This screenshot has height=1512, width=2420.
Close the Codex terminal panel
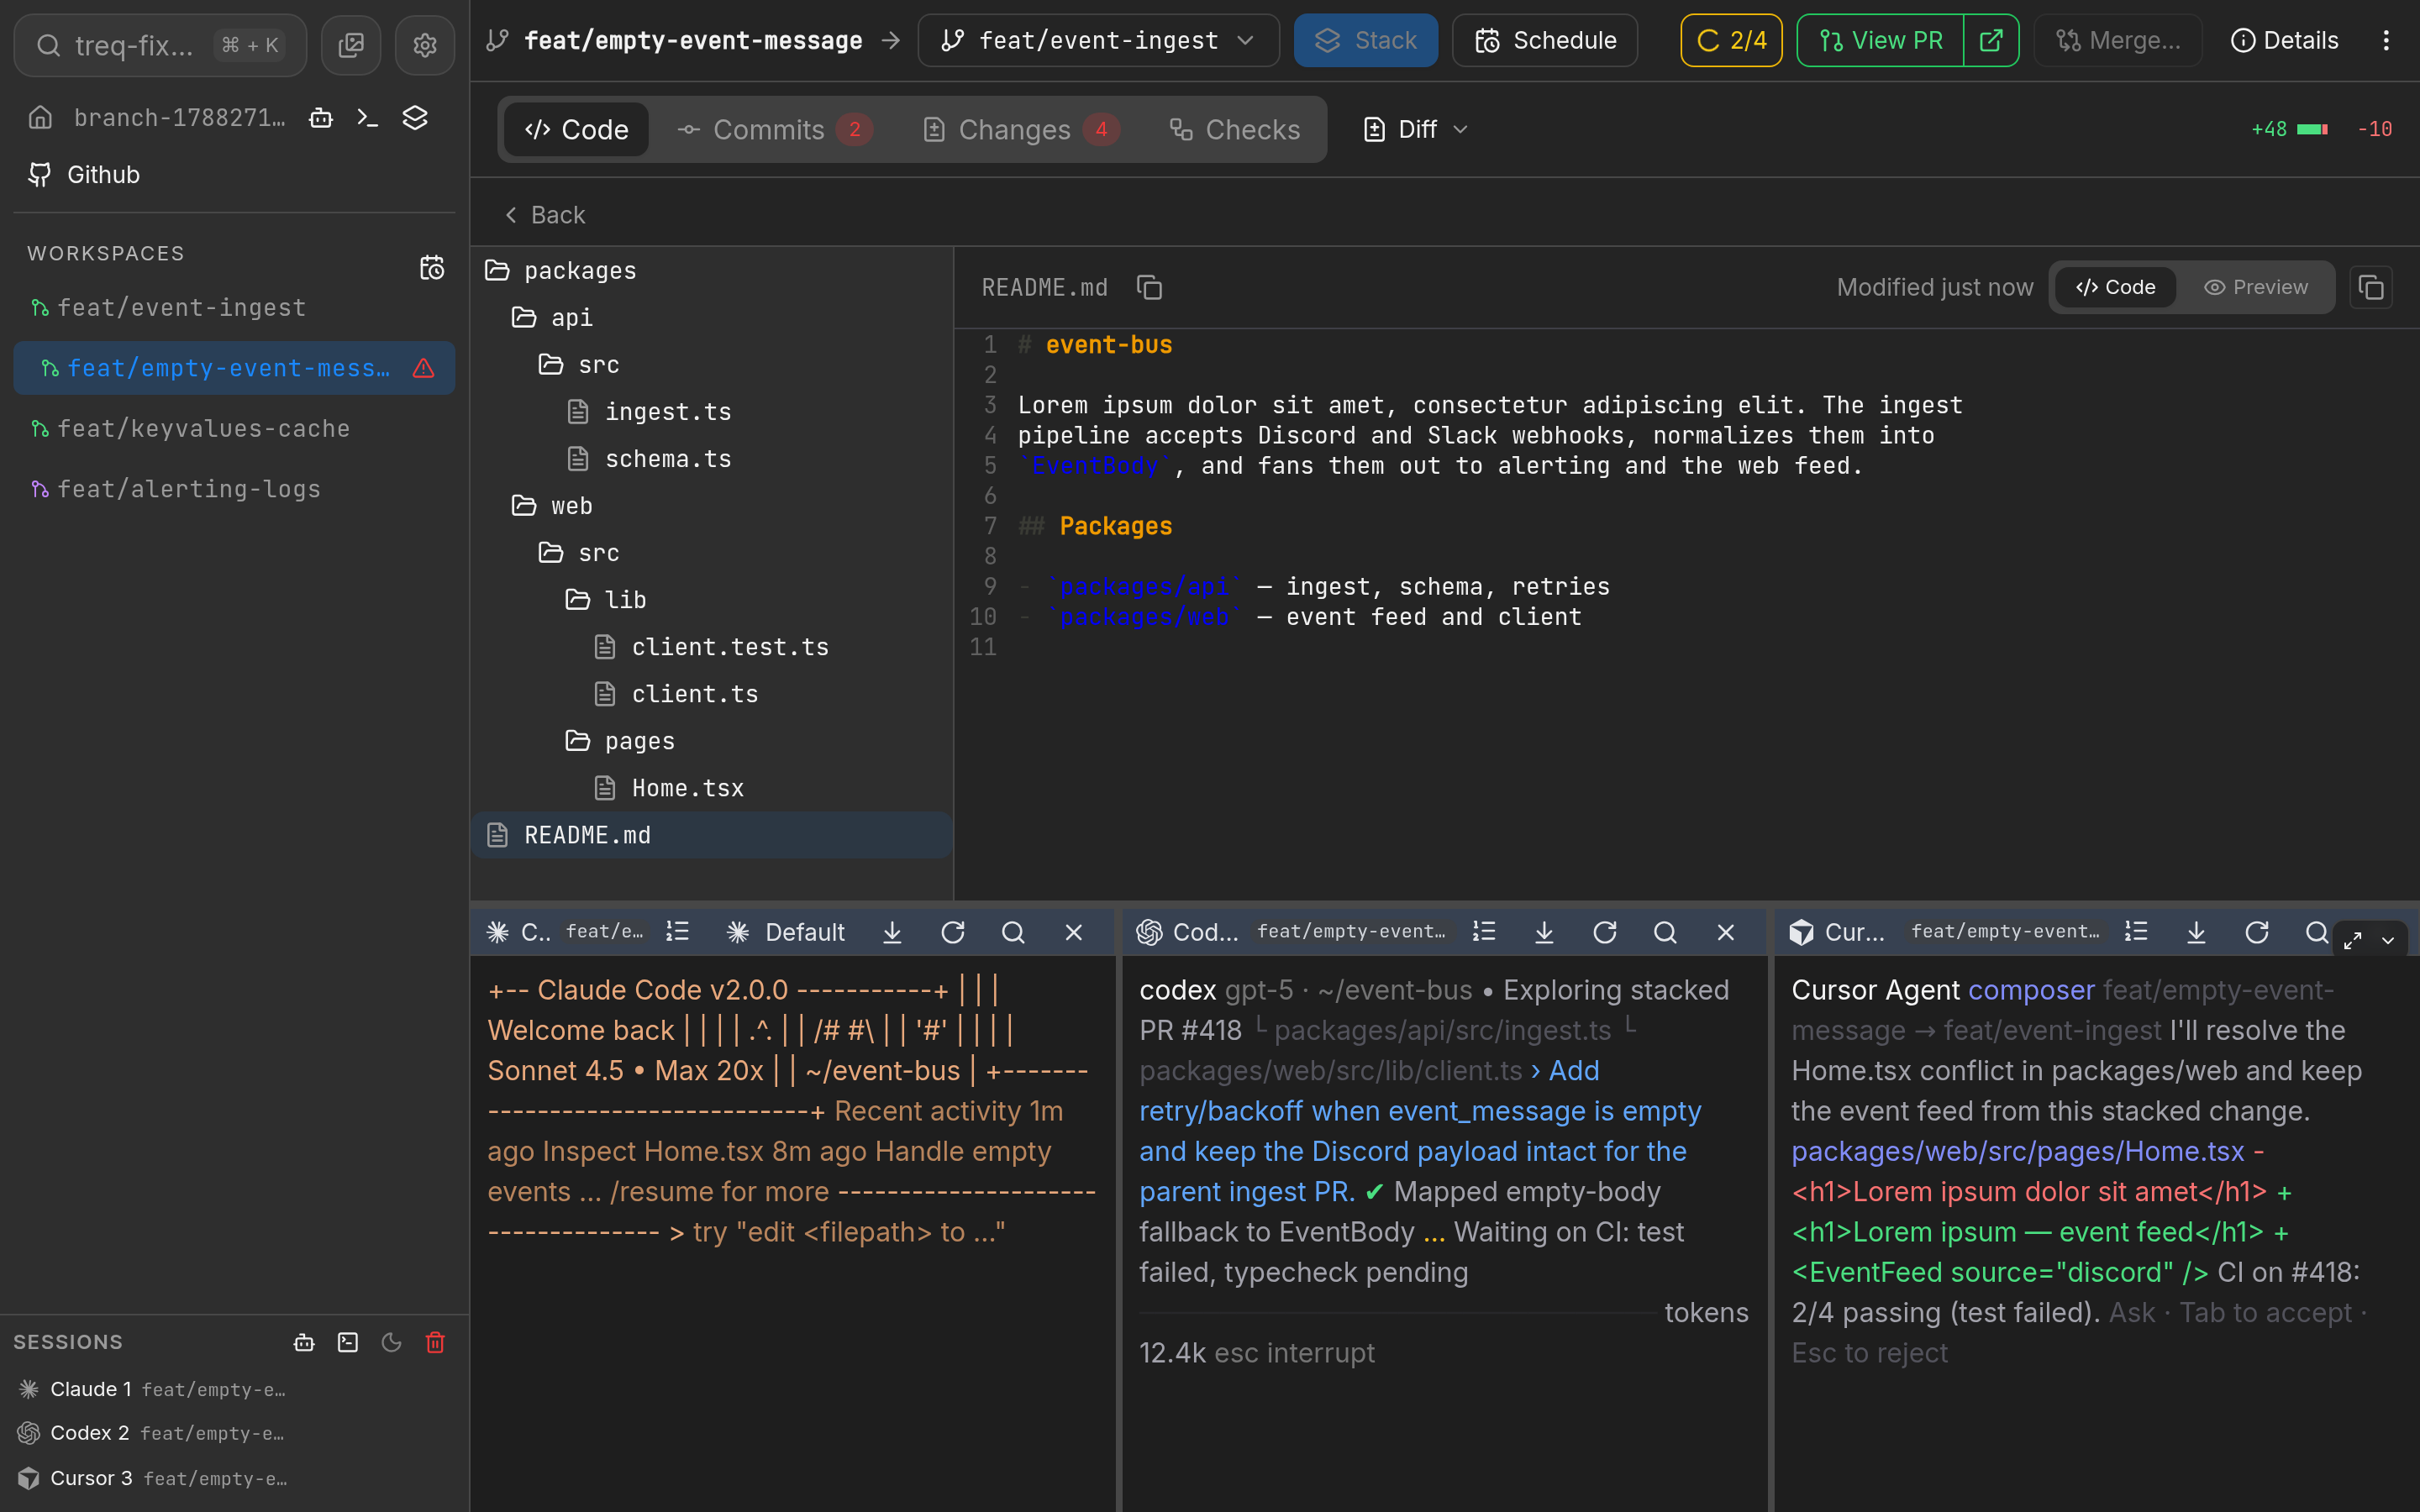point(1726,932)
